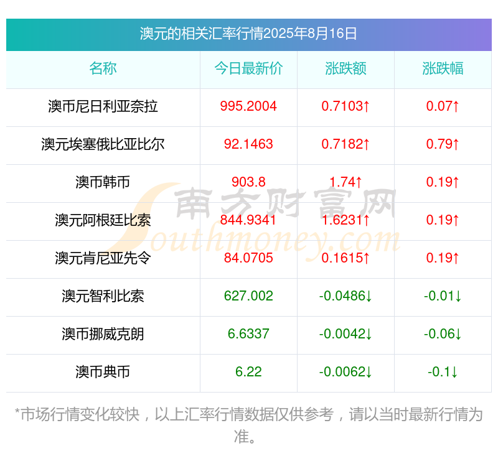Click the percentage -0.01↓
Viewport: 498px width, 456px height.
[443, 296]
